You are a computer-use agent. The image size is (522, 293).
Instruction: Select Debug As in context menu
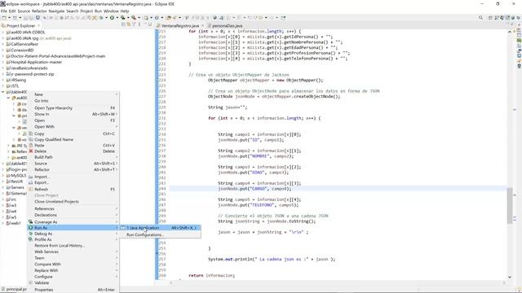(73, 234)
